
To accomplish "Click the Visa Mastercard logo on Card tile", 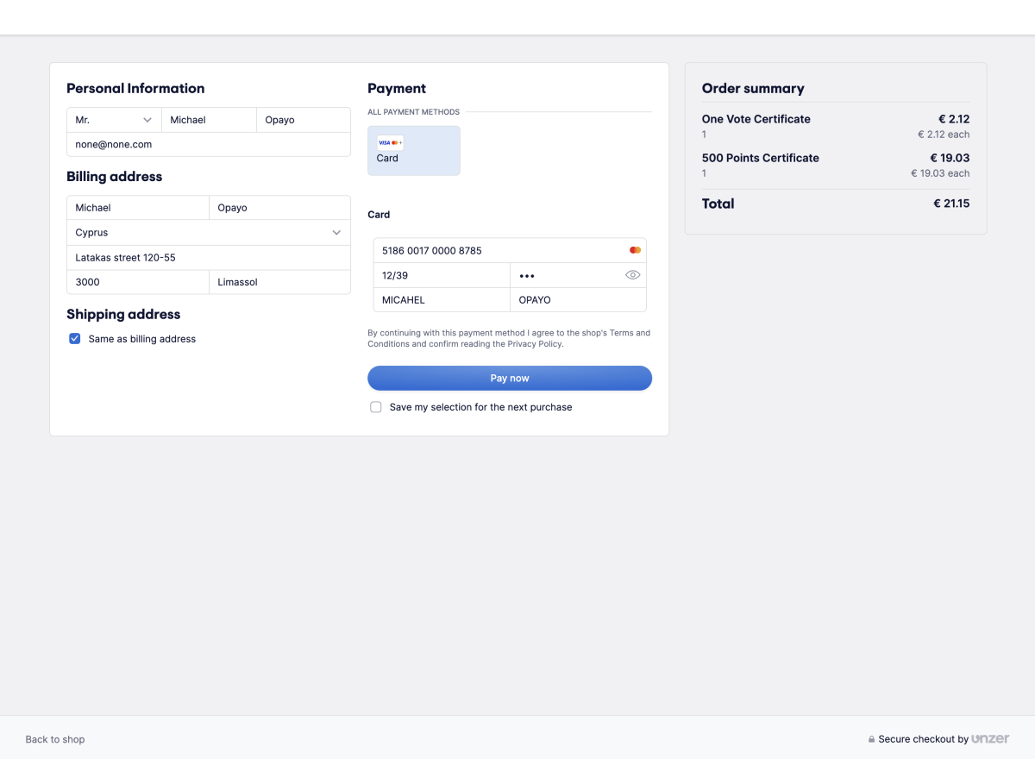I will [x=390, y=142].
